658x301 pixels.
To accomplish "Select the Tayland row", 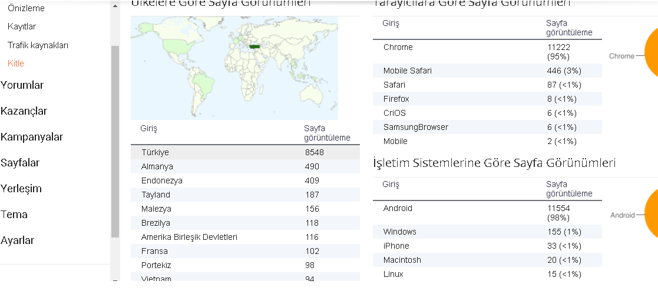I will click(x=245, y=195).
